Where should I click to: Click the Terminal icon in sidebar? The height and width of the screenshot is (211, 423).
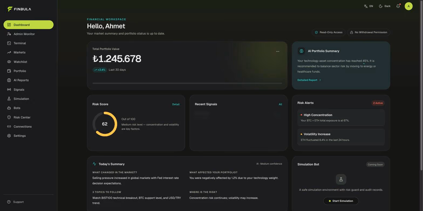point(9,43)
